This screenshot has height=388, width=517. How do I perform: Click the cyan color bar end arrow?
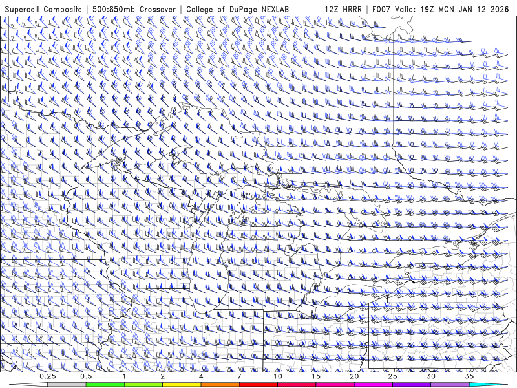(489, 385)
